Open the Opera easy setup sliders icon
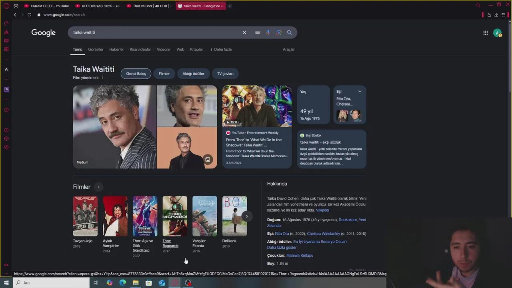Image resolution: width=512 pixels, height=288 pixels. click(503, 15)
